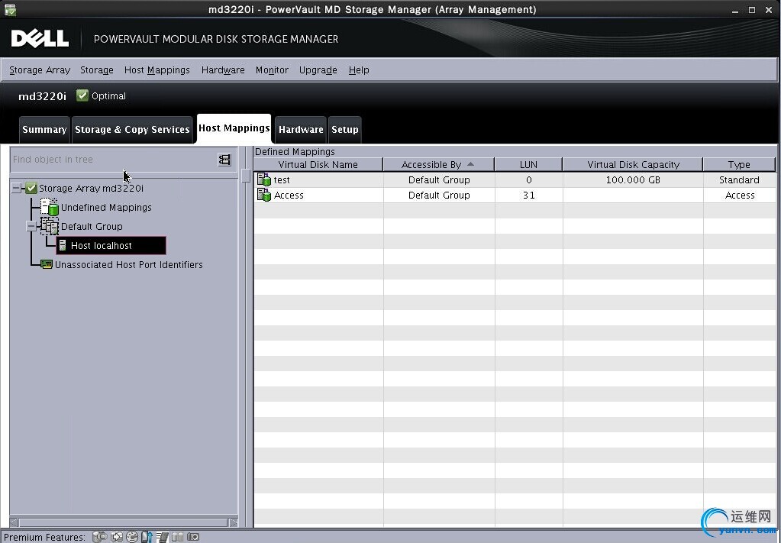Click the LUN 0 cell
The height and width of the screenshot is (543, 781).
point(529,179)
